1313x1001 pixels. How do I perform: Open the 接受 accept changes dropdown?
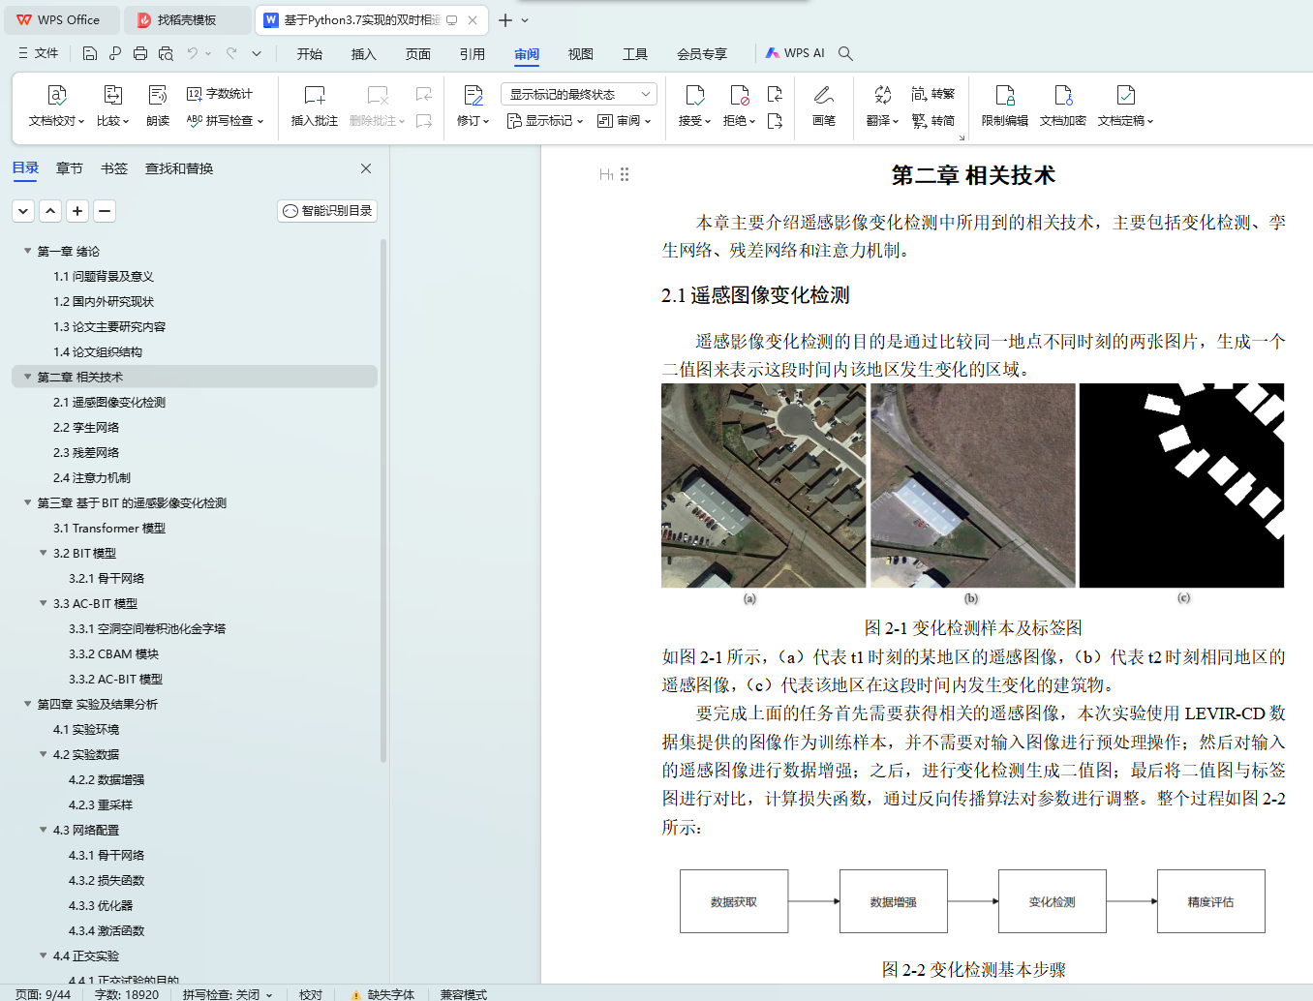[707, 121]
